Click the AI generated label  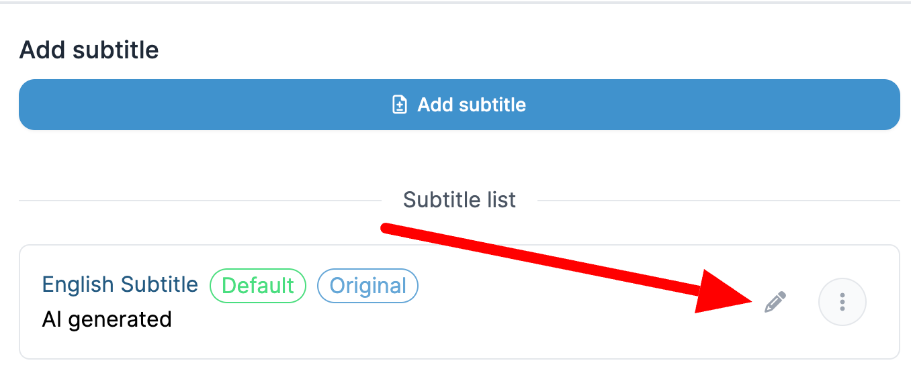[x=107, y=319]
